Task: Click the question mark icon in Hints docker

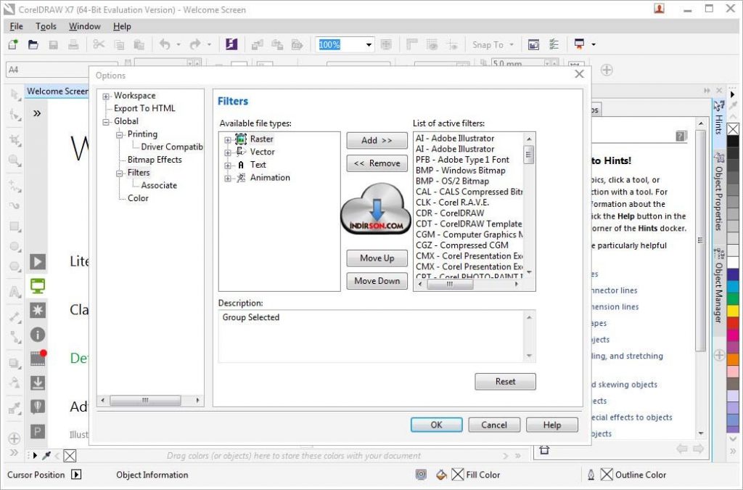Action: (681, 136)
